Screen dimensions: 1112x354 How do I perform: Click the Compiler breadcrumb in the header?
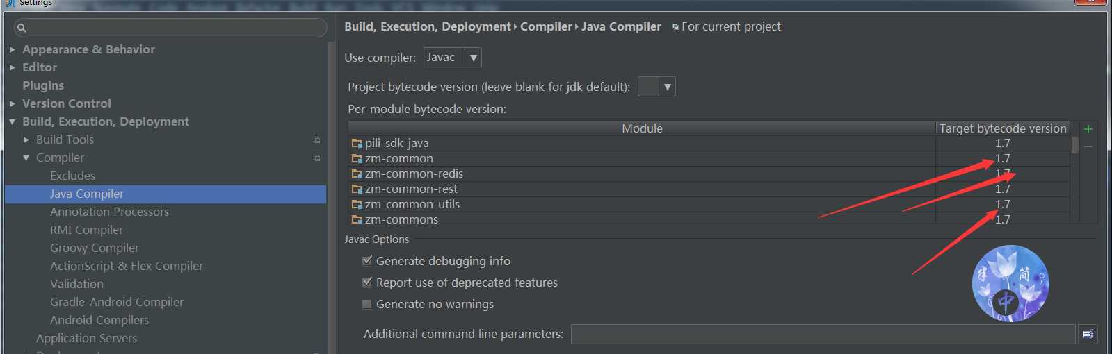(546, 26)
